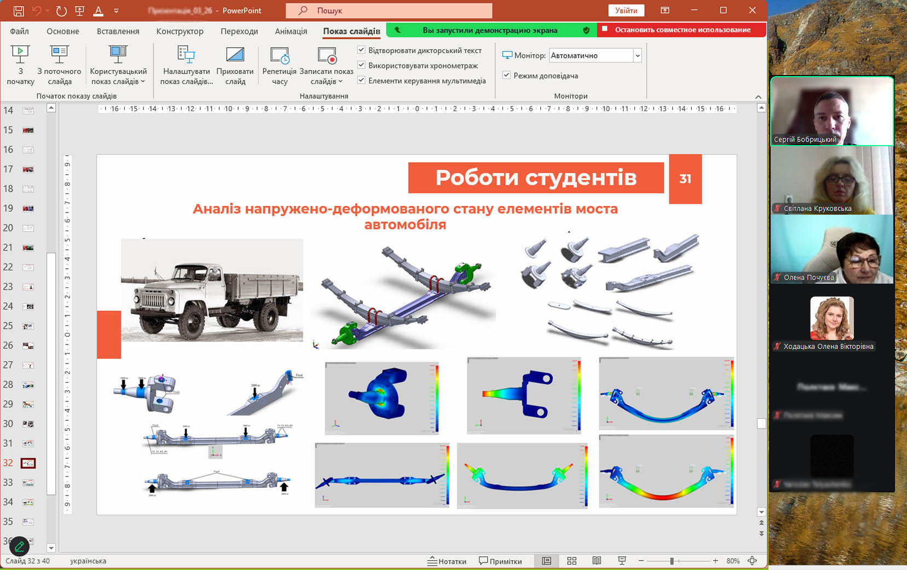Screen dimensions: 907x570
Task: Open the Анімація ribbon tab
Action: pyautogui.click(x=291, y=31)
